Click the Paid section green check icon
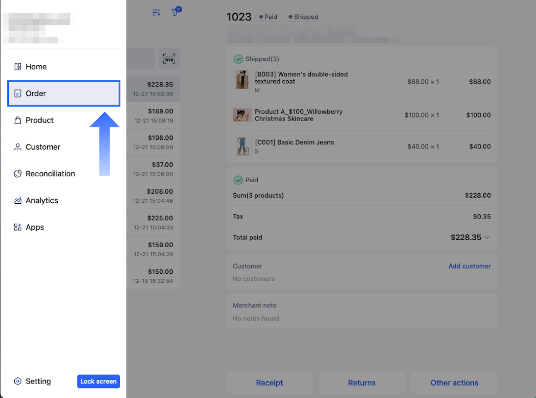 pyautogui.click(x=238, y=180)
